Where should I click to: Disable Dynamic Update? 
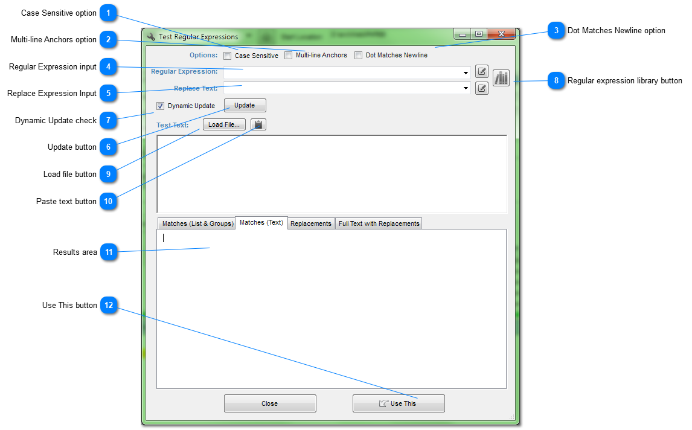[x=160, y=106]
